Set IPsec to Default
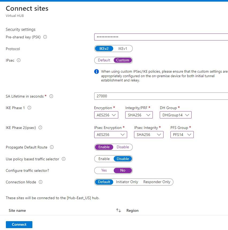Image resolution: width=228 pixels, height=230 pixels. [x=104, y=60]
